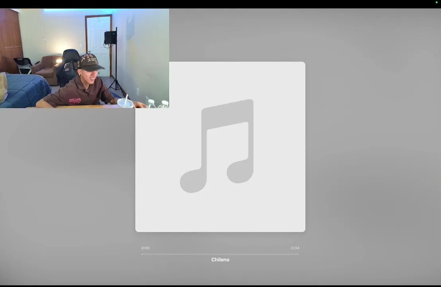Click the playback progress bar
441x287 pixels.
[220, 254]
